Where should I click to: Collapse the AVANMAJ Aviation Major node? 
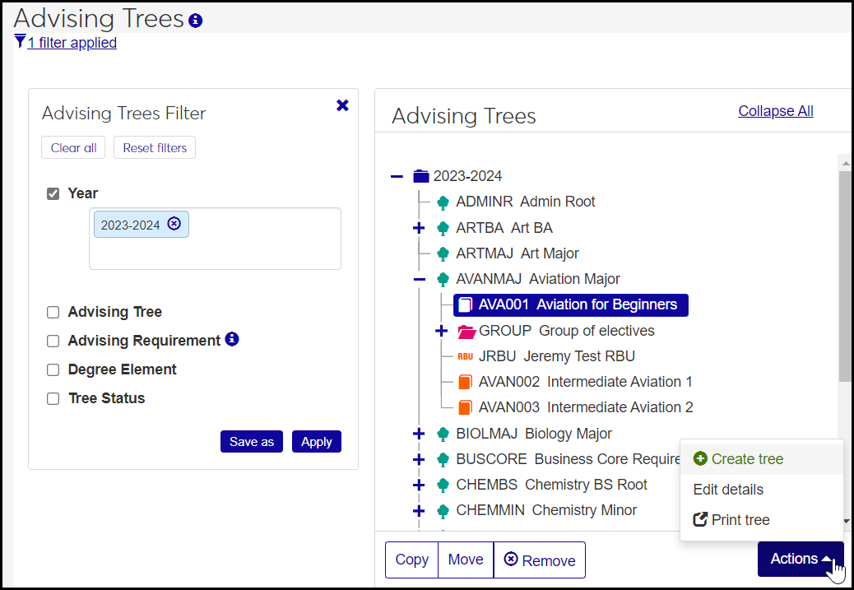(419, 279)
